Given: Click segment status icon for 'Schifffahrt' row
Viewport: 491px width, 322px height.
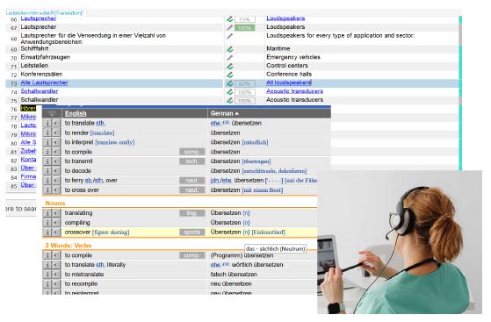Looking at the screenshot, I should point(230,49).
